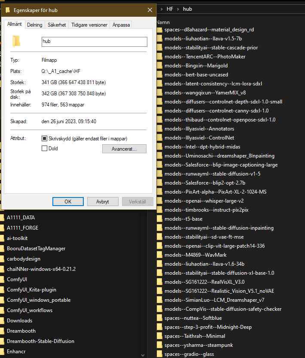The image size is (305, 358).
Task: Open the Tidigare versioner tab
Action: (89, 25)
